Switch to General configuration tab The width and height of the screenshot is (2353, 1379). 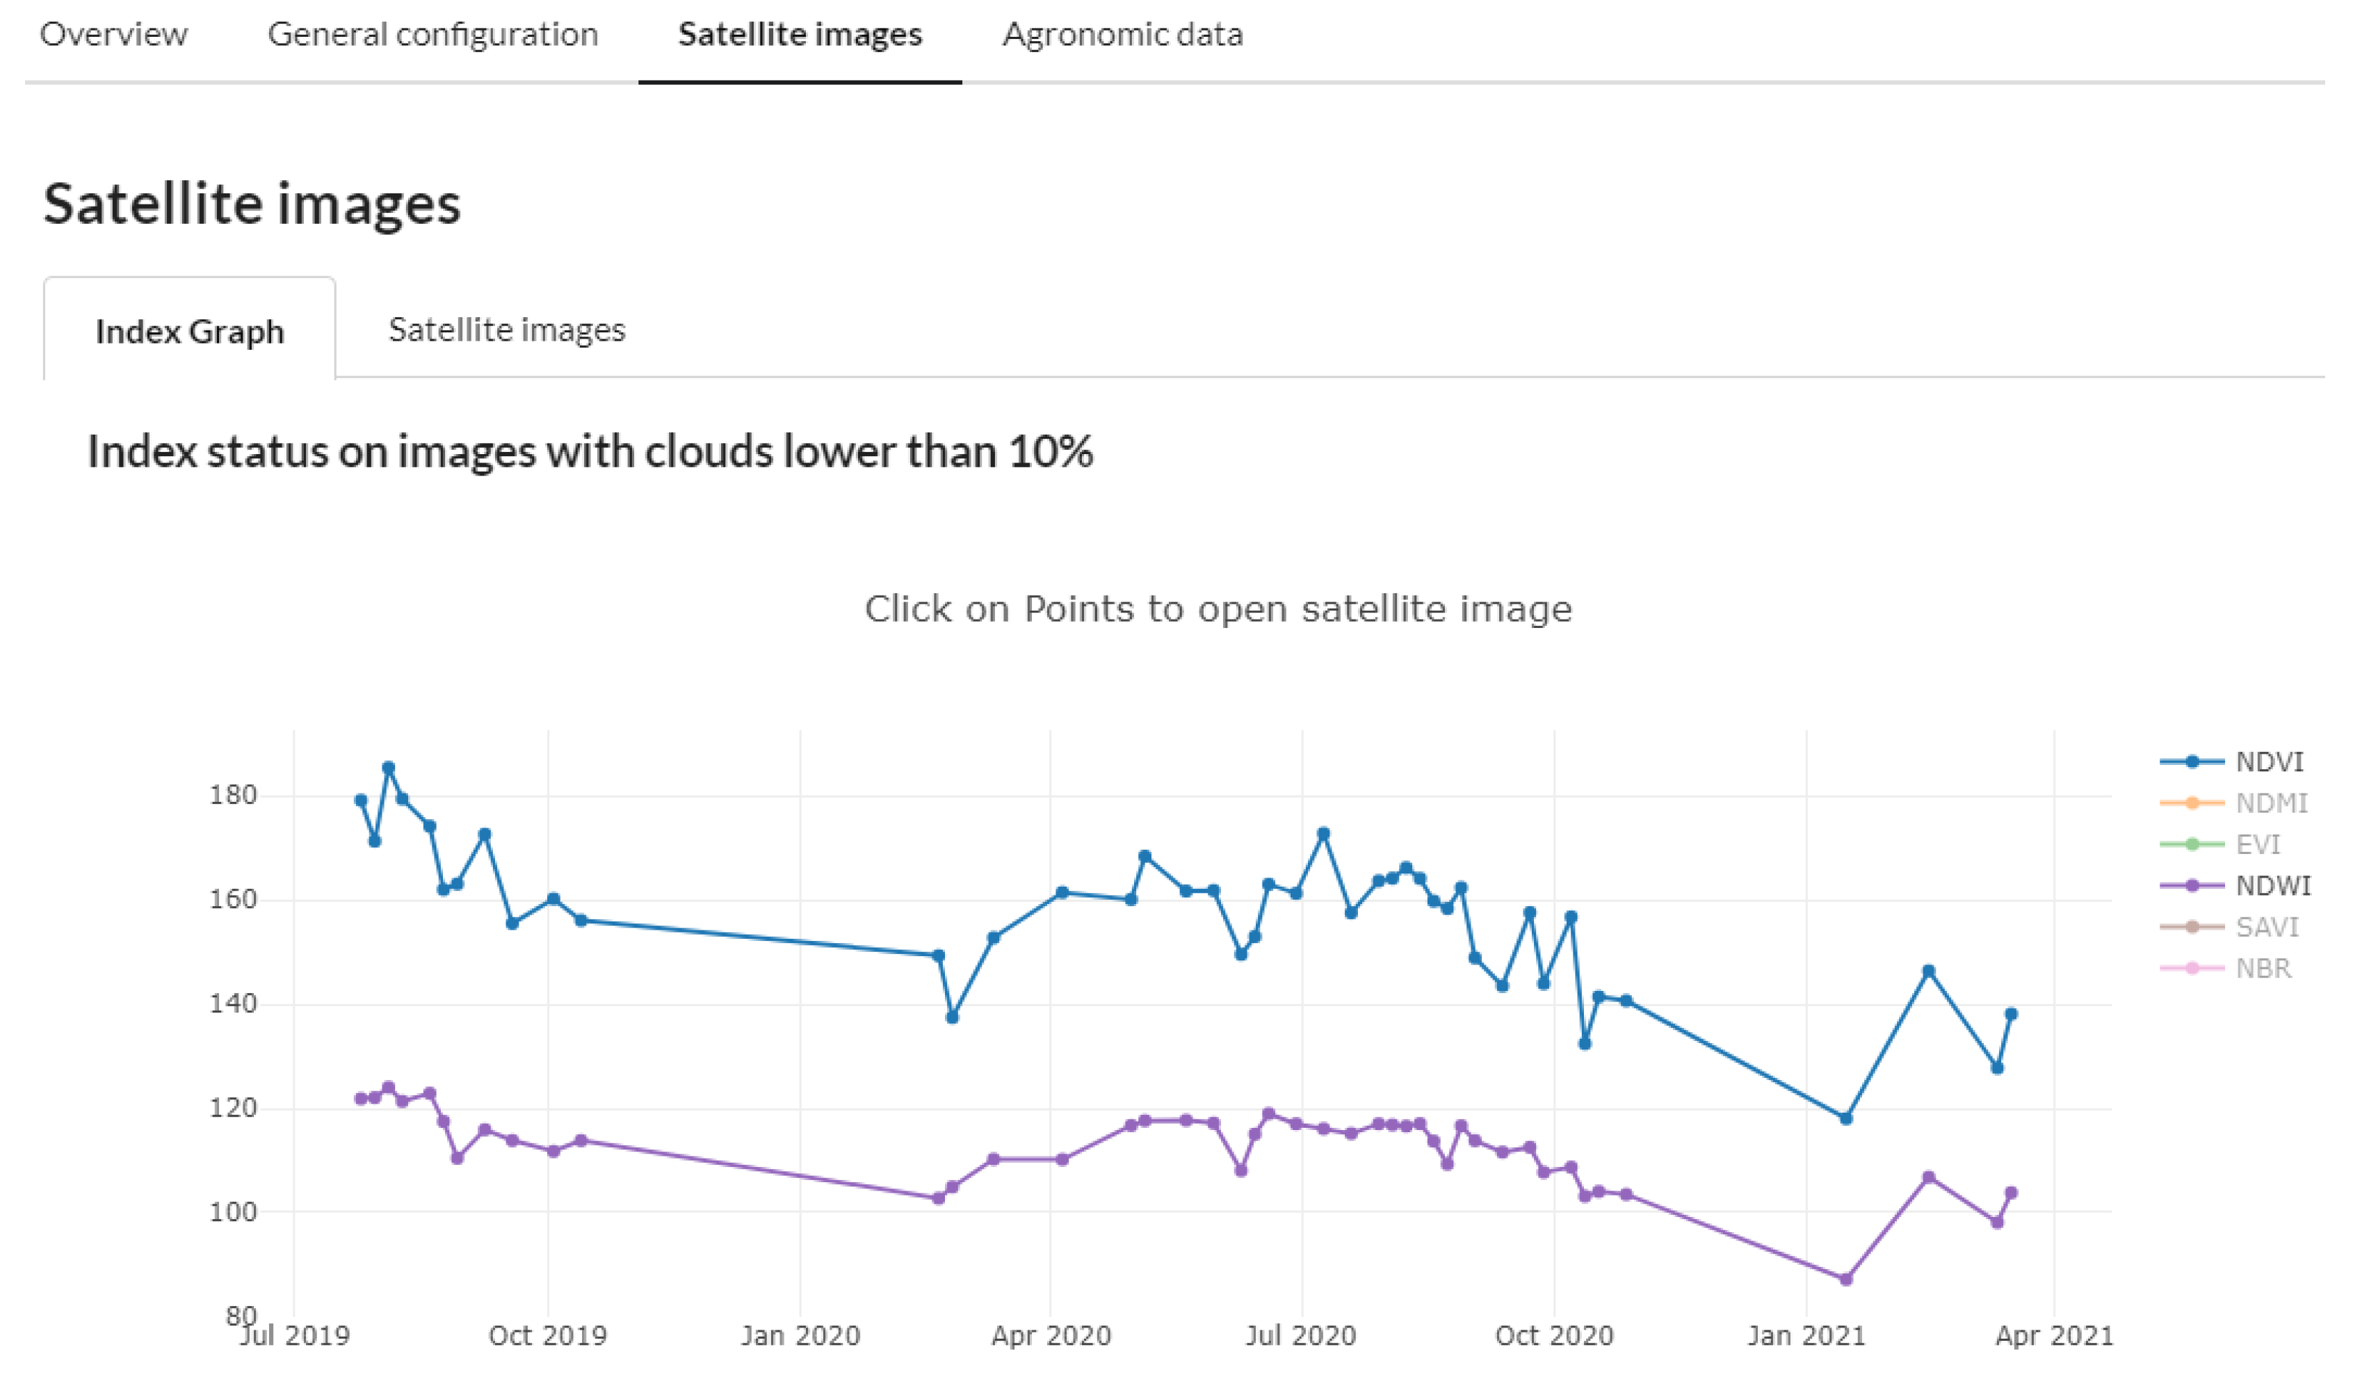432,35
